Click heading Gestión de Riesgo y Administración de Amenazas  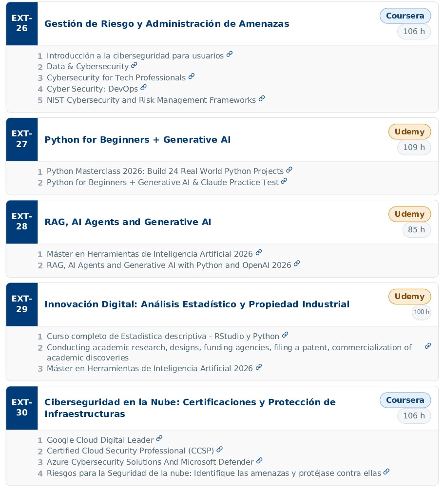coord(167,24)
